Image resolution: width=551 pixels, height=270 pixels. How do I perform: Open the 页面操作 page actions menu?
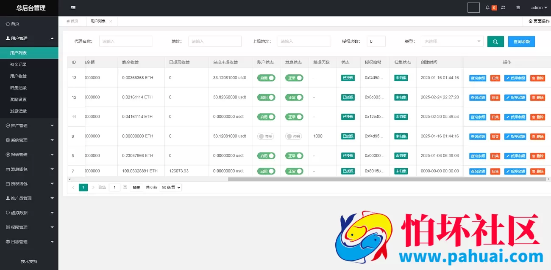click(x=539, y=21)
